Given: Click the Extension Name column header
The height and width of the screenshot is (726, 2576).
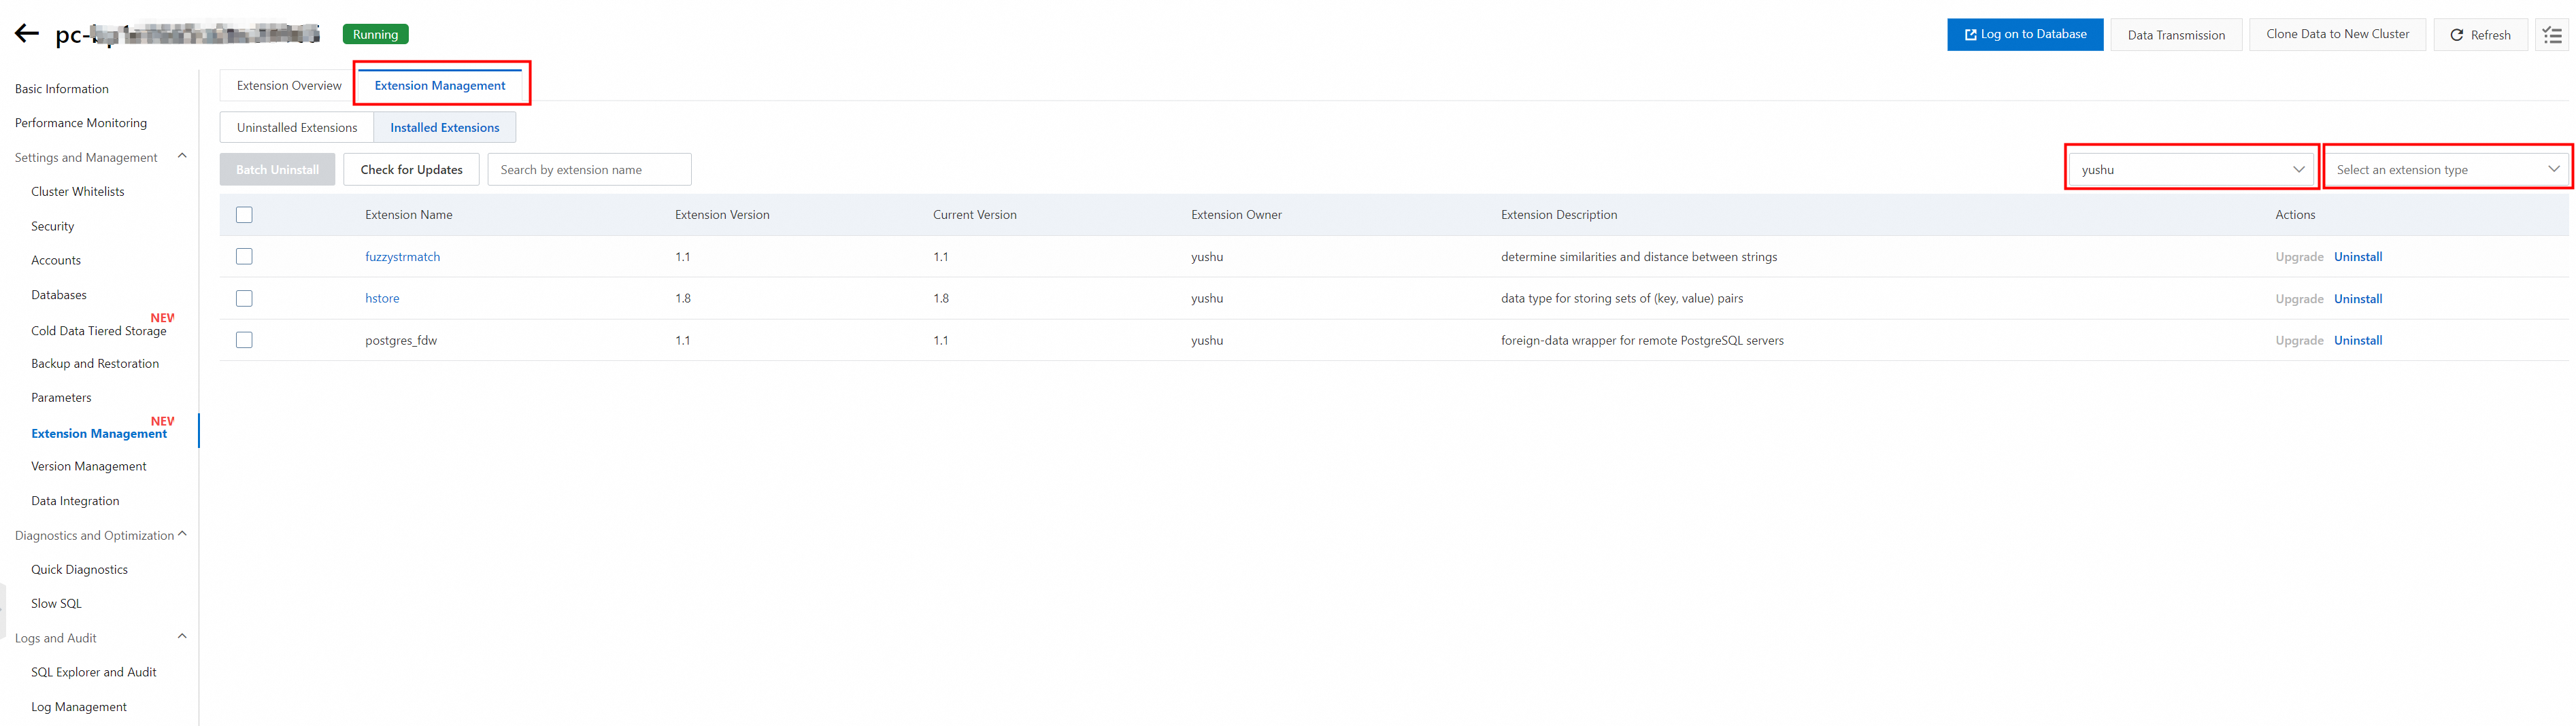Looking at the screenshot, I should pos(408,215).
